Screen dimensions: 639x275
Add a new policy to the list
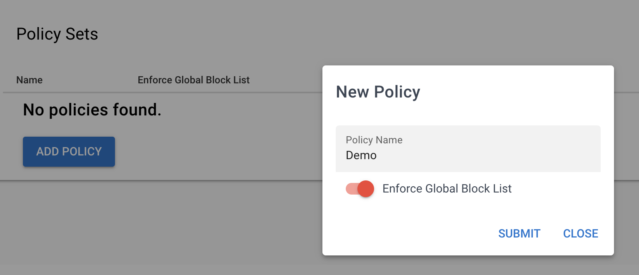click(69, 151)
